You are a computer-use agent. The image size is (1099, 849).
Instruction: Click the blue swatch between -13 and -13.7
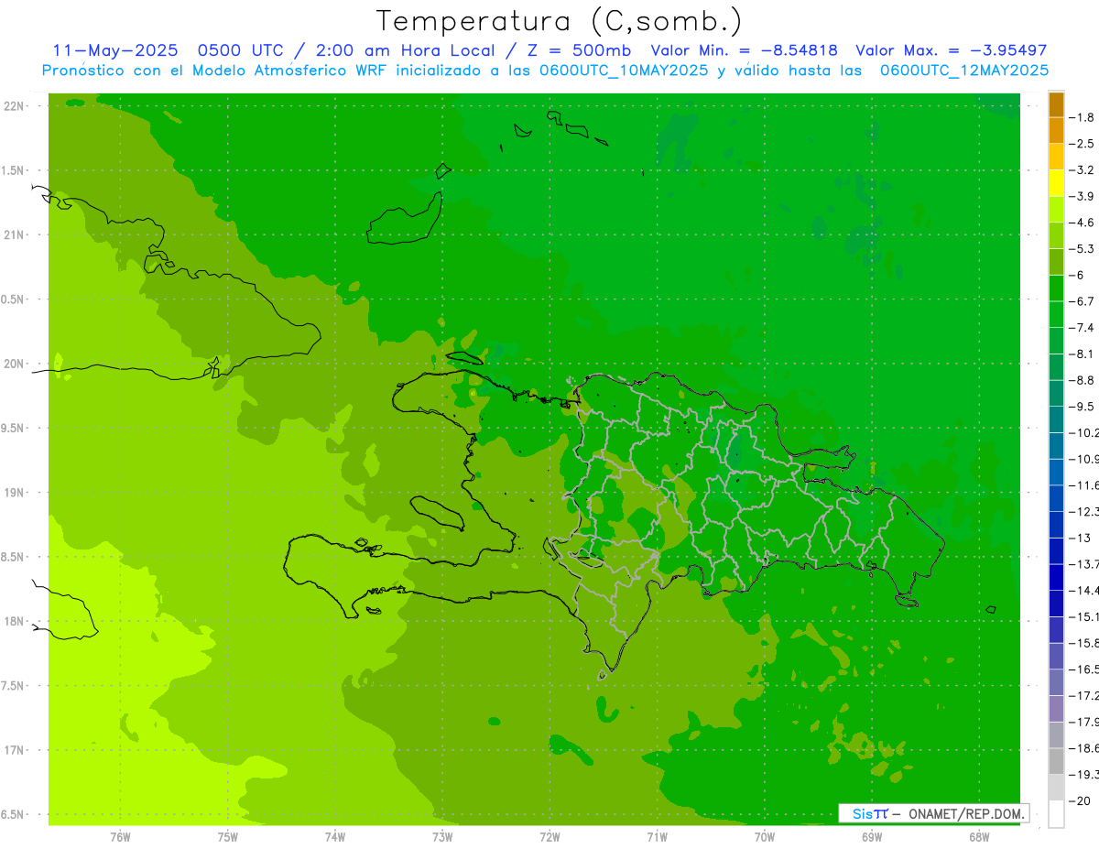point(1056,550)
